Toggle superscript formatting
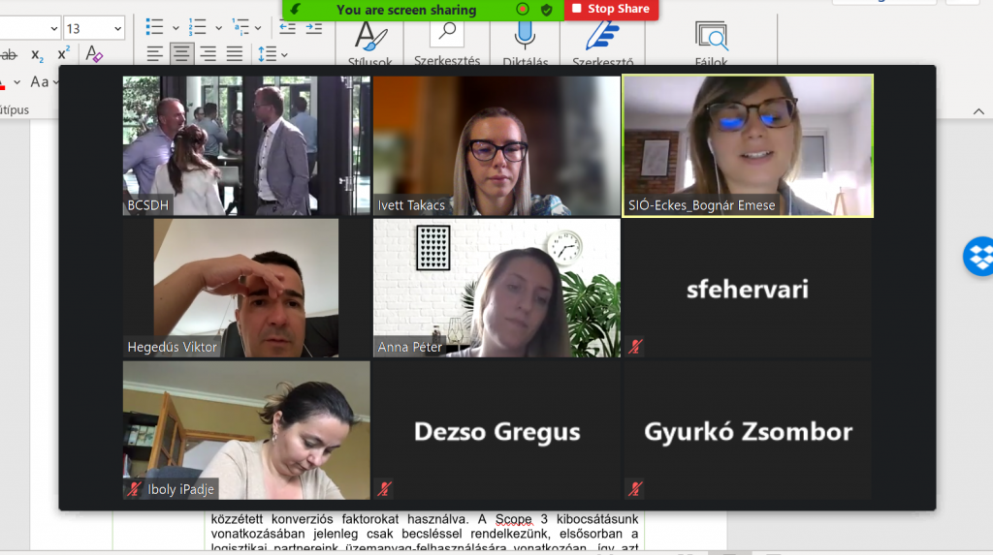The width and height of the screenshot is (993, 555). tap(63, 54)
